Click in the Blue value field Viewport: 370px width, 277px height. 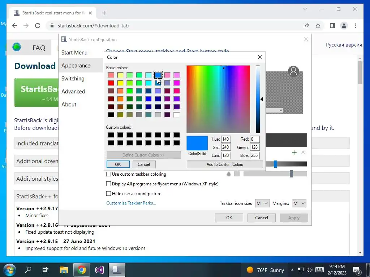tap(255, 155)
